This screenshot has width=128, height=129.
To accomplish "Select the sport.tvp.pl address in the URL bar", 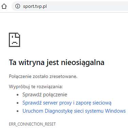I will (x=35, y=6).
